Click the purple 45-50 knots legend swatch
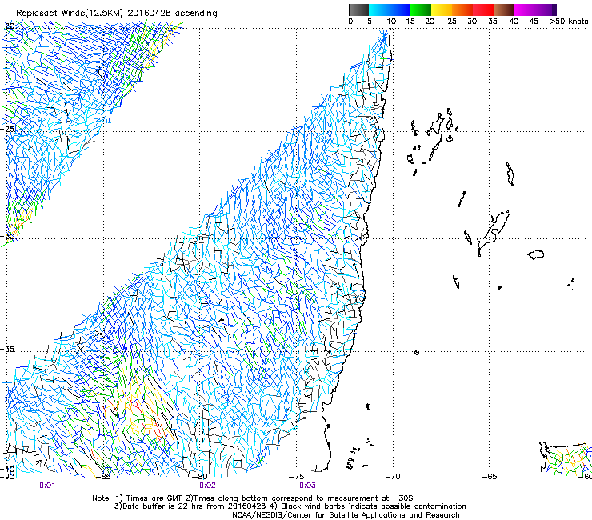 coord(546,10)
